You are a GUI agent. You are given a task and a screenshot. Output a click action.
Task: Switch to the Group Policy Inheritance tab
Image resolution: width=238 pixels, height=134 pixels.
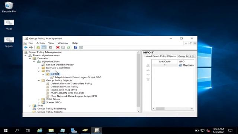pos(183,56)
